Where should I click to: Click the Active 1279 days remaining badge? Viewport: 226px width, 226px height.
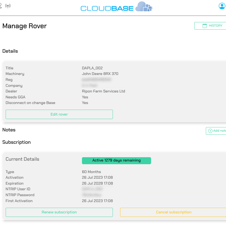click(116, 160)
